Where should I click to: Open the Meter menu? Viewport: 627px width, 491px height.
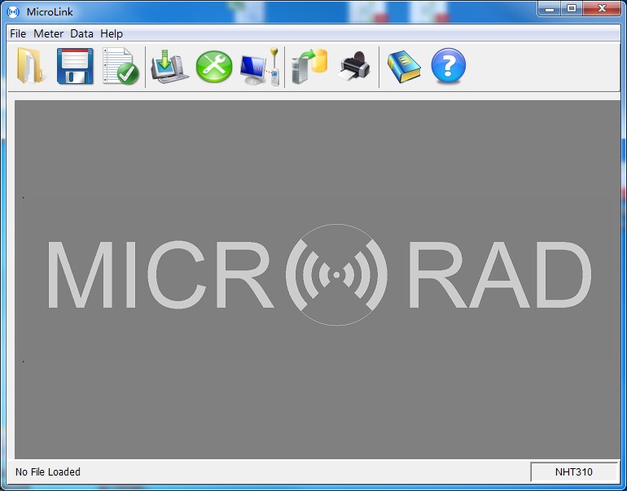tap(48, 33)
